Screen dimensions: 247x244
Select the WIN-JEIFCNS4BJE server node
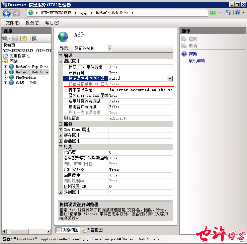click(x=27, y=51)
